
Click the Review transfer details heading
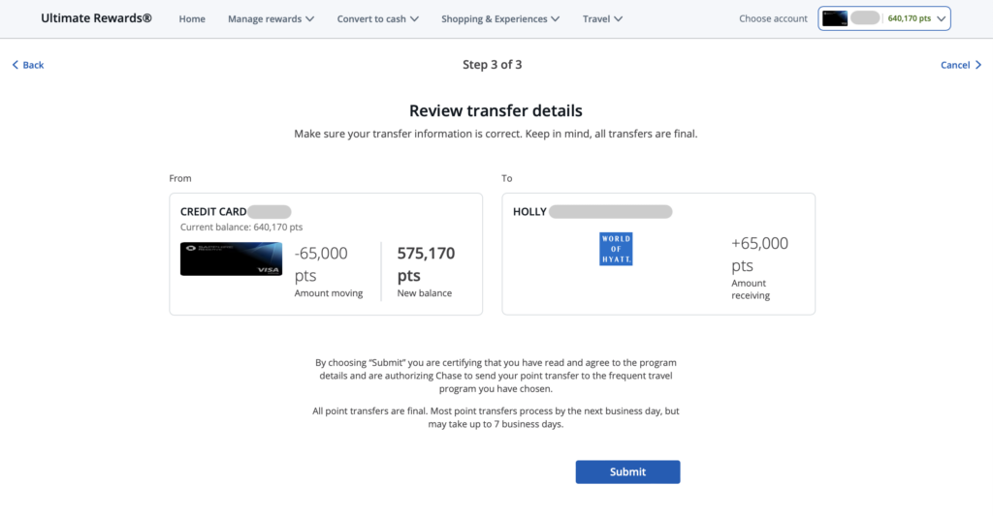496,111
